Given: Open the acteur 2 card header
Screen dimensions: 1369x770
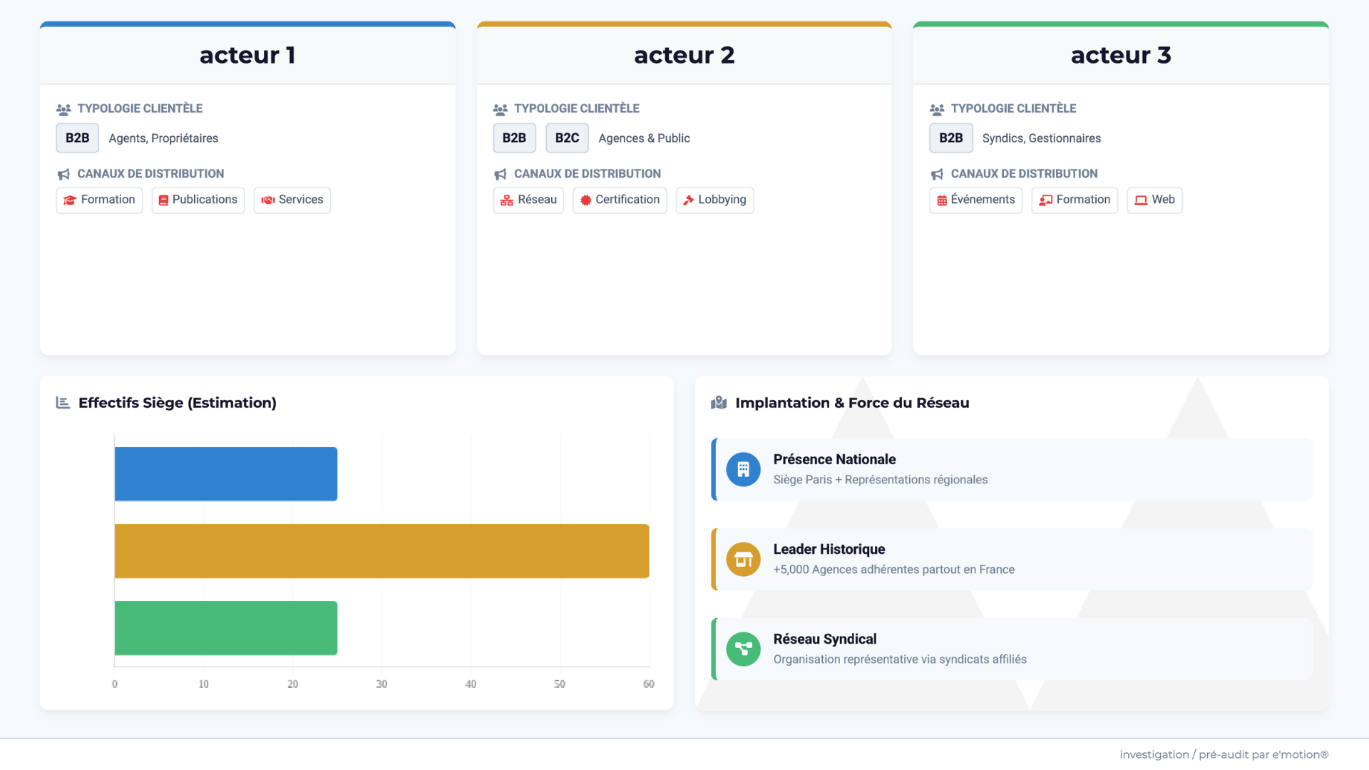Looking at the screenshot, I should click(684, 55).
